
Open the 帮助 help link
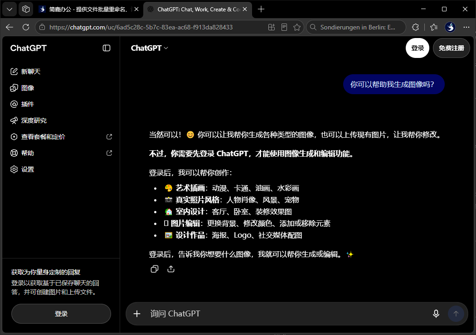[61, 153]
